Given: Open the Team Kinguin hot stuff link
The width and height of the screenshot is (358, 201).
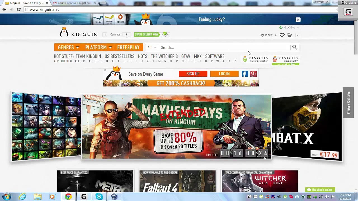Looking at the screenshot, I should coord(88,56).
